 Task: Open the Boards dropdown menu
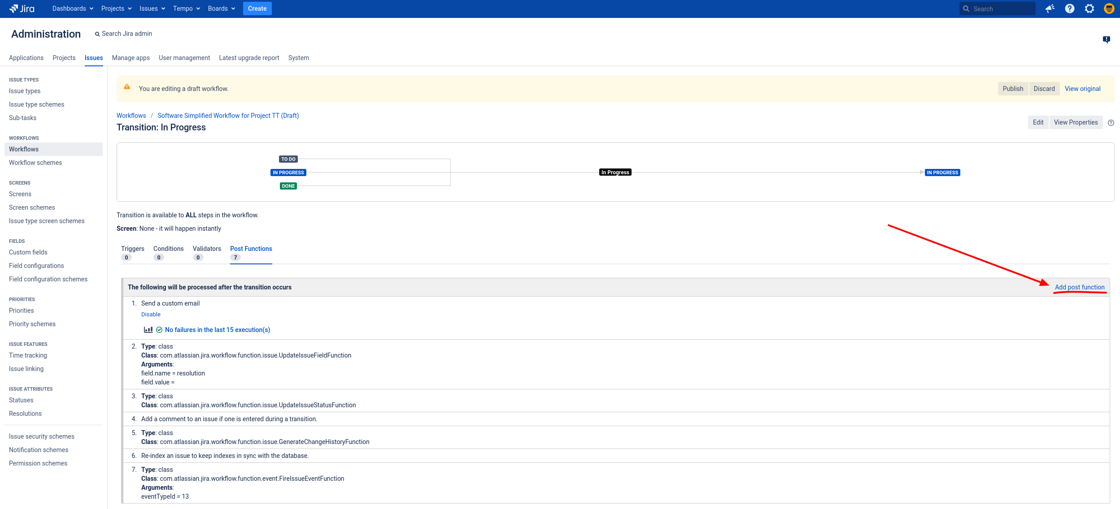221,9
